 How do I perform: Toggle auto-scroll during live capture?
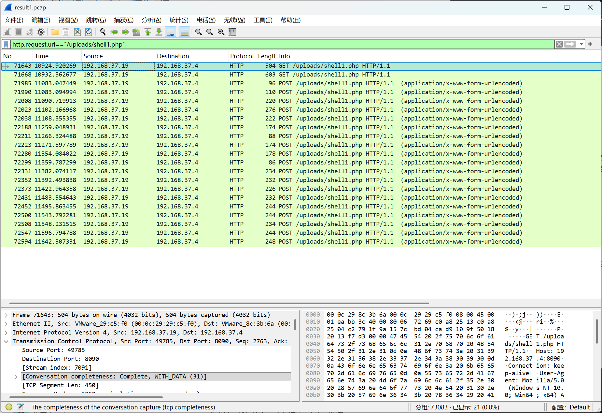pos(170,32)
